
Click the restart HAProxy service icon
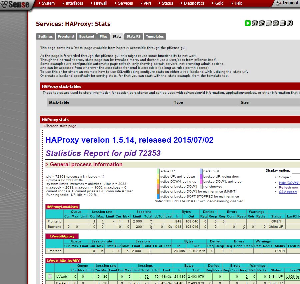255,23
